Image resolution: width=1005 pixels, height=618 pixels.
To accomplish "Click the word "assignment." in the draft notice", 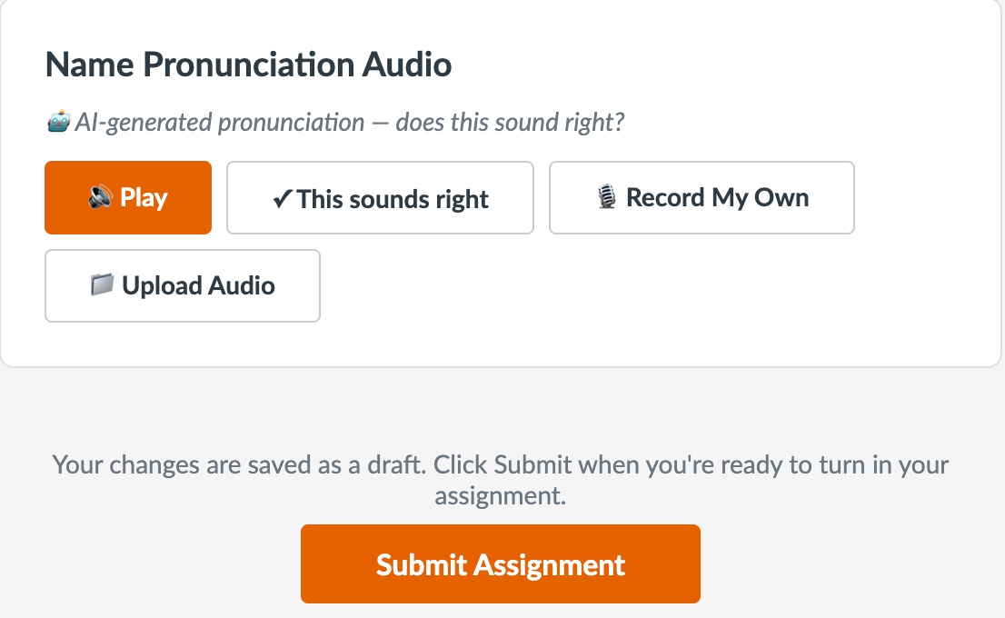I will point(501,495).
